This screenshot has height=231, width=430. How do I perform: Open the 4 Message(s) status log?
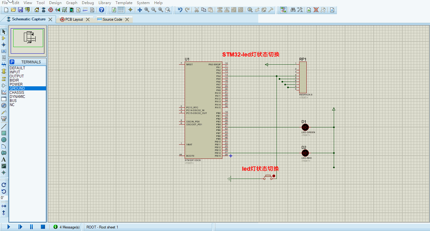(x=66, y=227)
